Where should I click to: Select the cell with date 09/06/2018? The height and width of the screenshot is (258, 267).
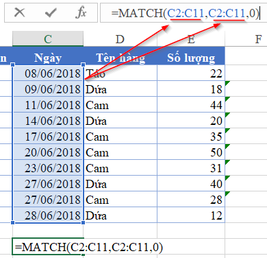point(48,89)
